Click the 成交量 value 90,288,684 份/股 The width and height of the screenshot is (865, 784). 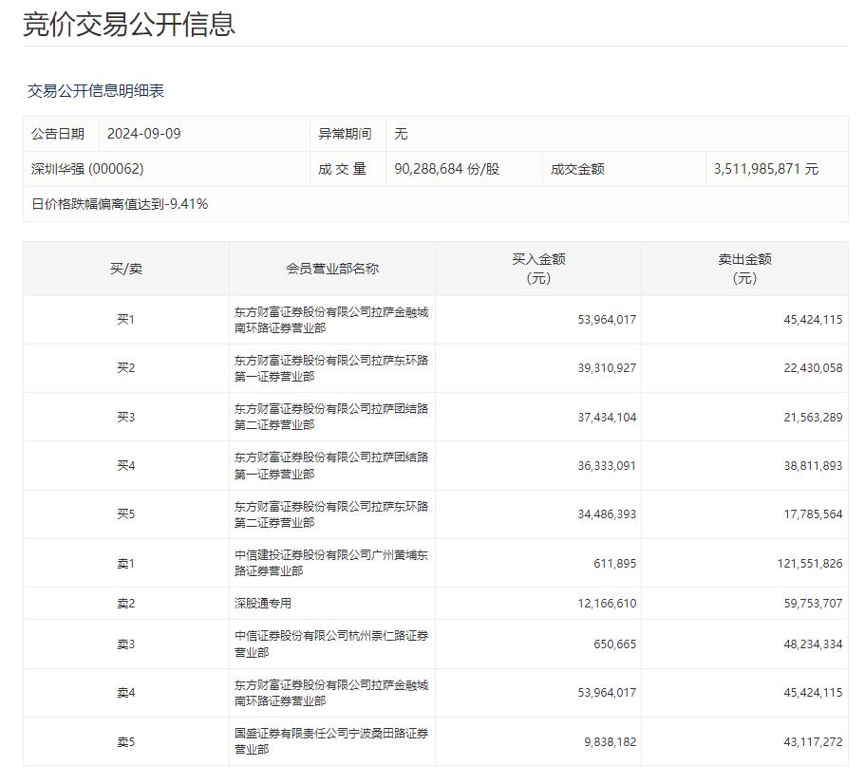(x=446, y=169)
